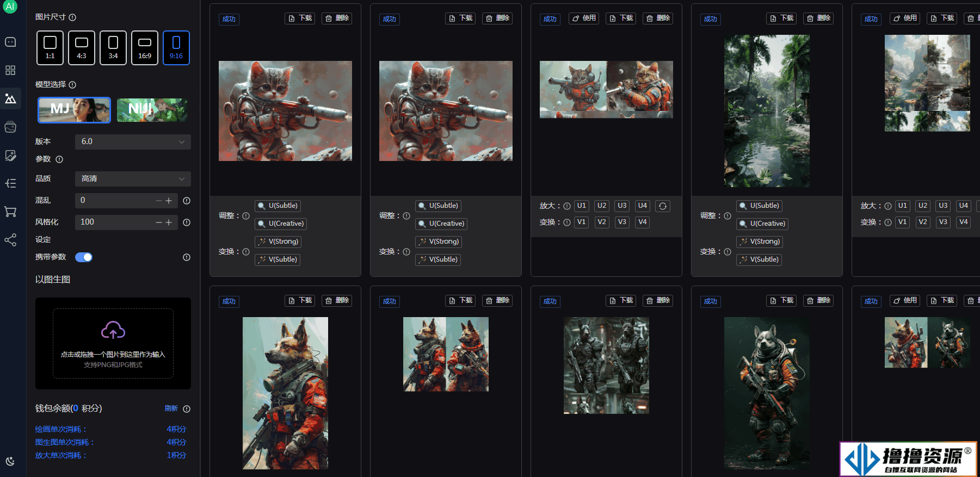Click 使用 on the third card
This screenshot has height=477, width=980.
coord(584,18)
